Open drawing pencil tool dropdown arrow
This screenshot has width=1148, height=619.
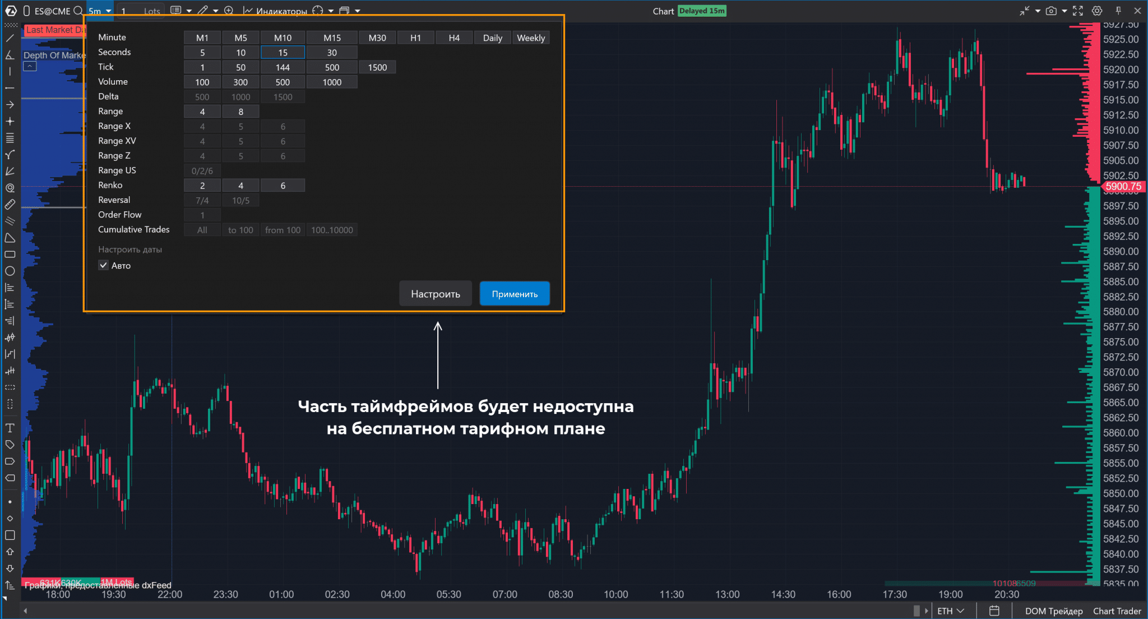coord(216,11)
